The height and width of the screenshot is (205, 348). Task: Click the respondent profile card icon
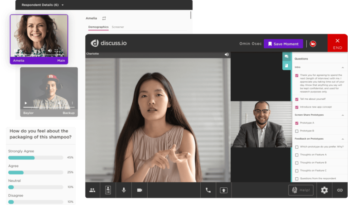tap(108, 190)
